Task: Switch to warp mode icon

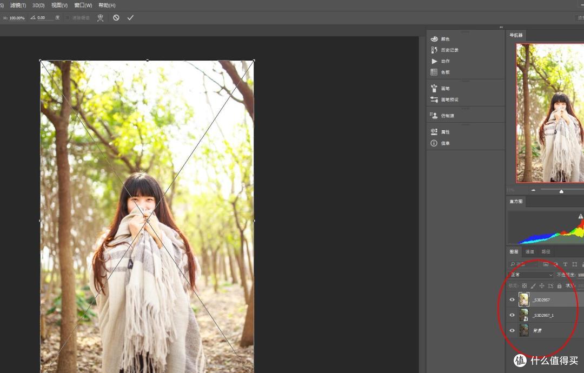Action: tap(100, 17)
